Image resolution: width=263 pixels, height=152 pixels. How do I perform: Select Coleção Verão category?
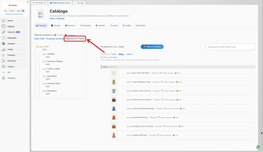tap(53, 84)
